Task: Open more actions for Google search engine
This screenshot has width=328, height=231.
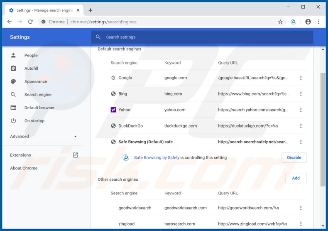Action: 301,78
